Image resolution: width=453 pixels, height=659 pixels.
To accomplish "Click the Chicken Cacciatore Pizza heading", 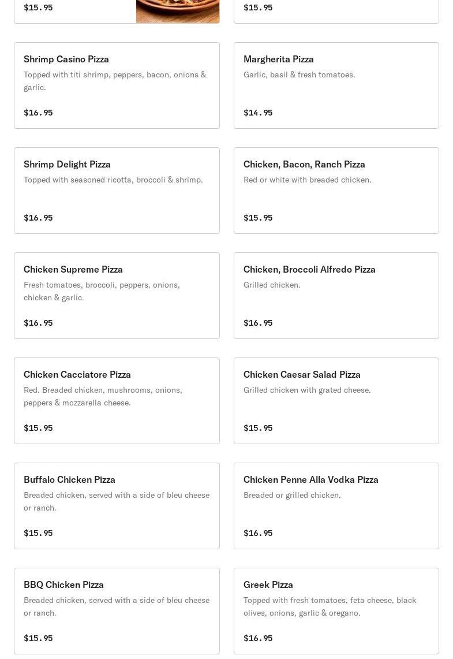I will coord(77,374).
